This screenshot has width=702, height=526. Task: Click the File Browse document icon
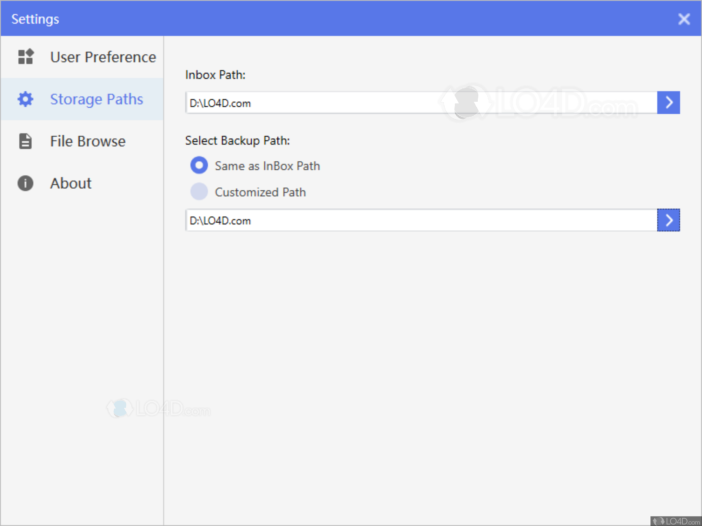tap(26, 141)
